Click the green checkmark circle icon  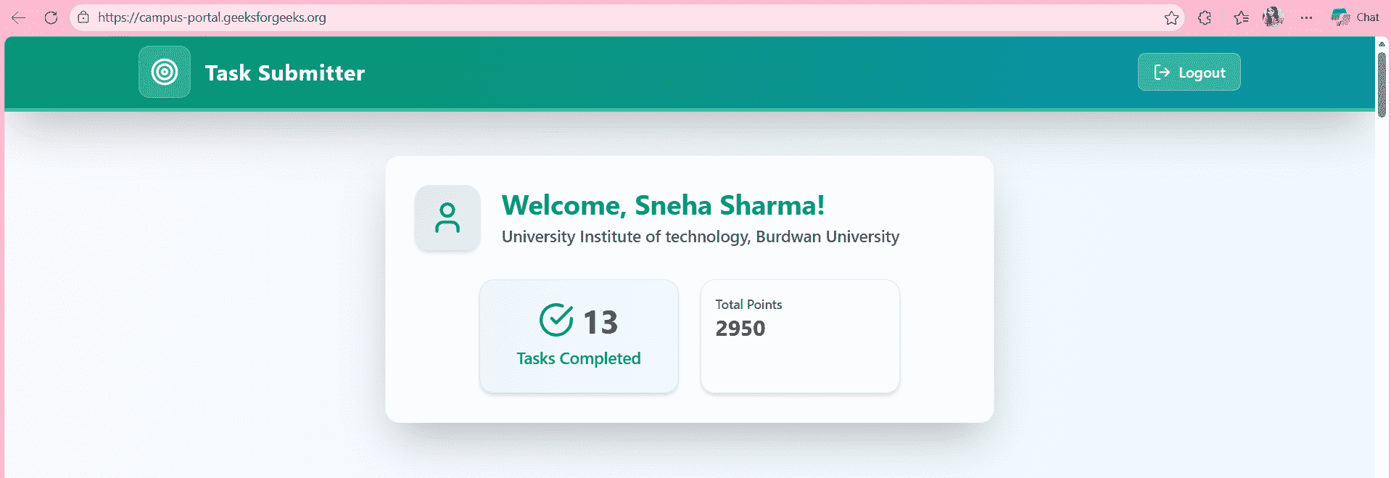pyautogui.click(x=556, y=320)
